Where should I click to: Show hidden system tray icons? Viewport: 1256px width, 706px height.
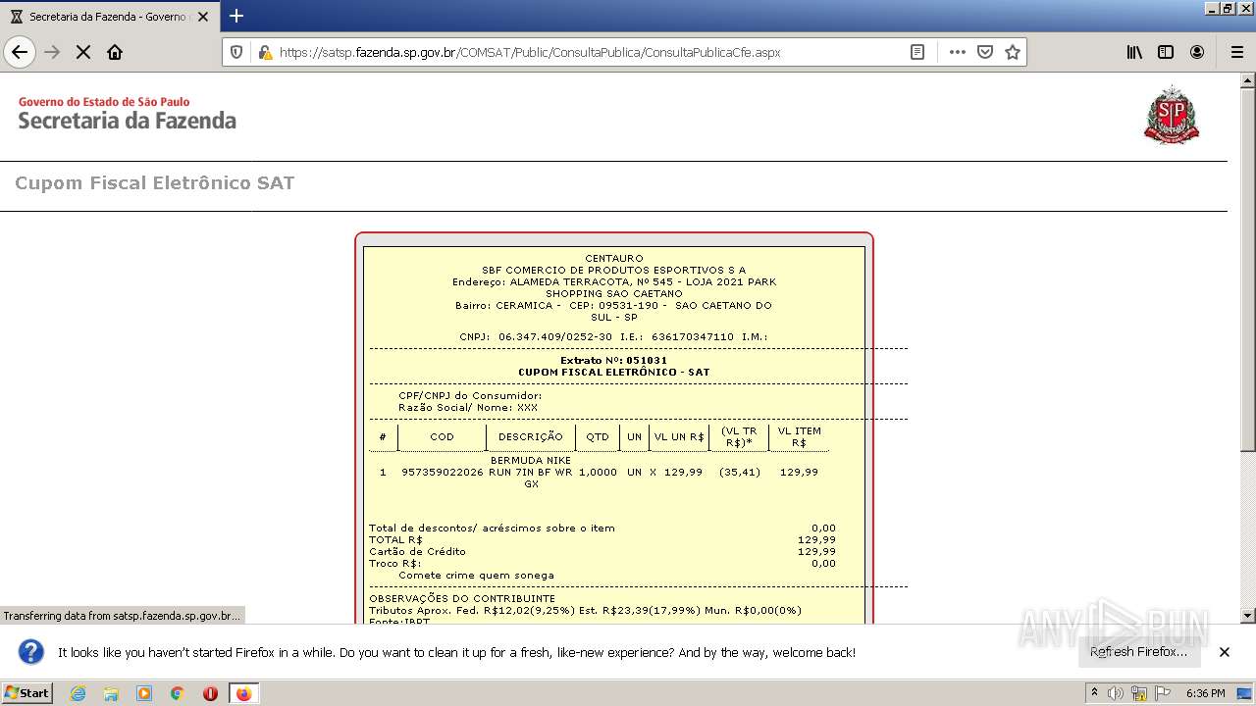(1094, 693)
